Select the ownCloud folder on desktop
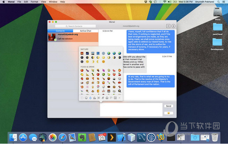 pos(218,29)
